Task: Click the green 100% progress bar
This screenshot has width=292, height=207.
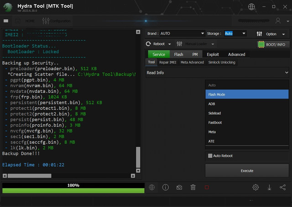Action: point(73,191)
